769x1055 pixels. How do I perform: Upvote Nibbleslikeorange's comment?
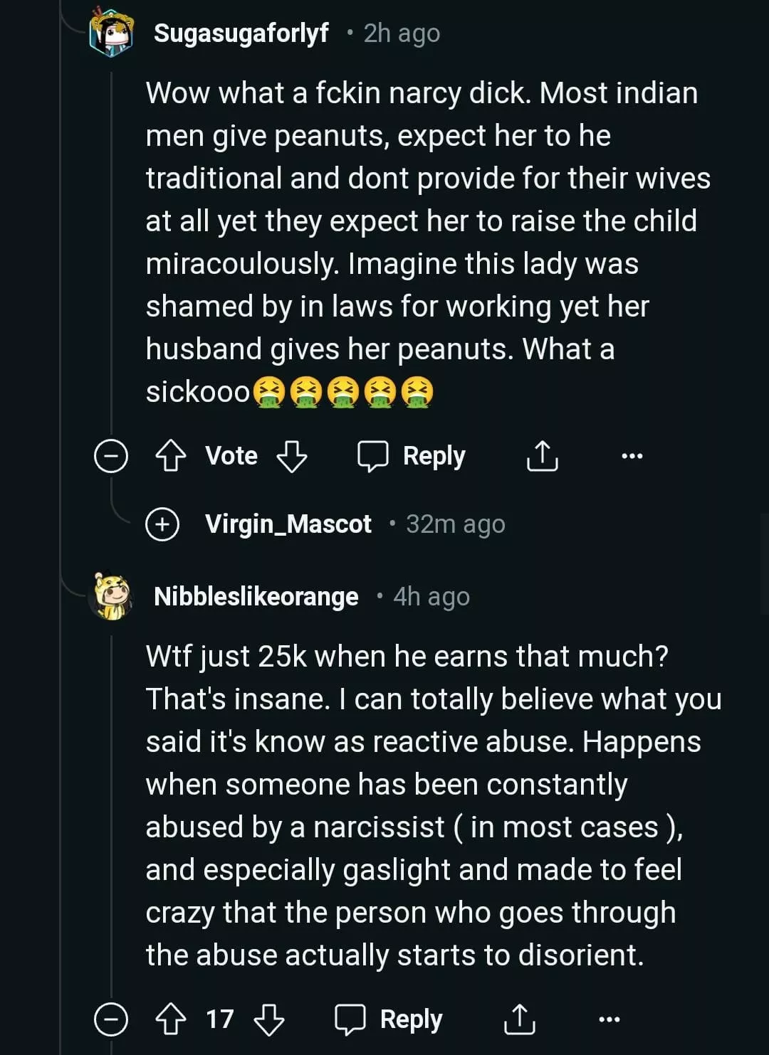point(170,1019)
